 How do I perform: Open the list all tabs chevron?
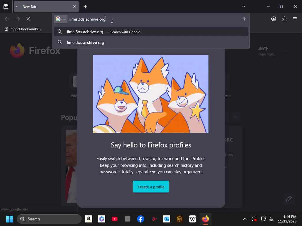point(243,6)
